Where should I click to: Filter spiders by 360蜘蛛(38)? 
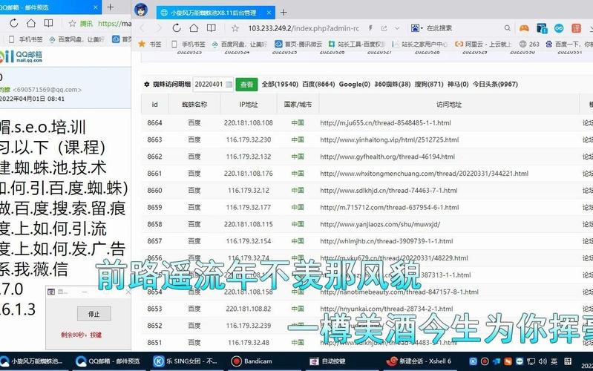click(392, 85)
